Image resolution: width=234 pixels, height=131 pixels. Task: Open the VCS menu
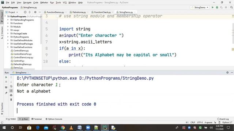pos(64,3)
